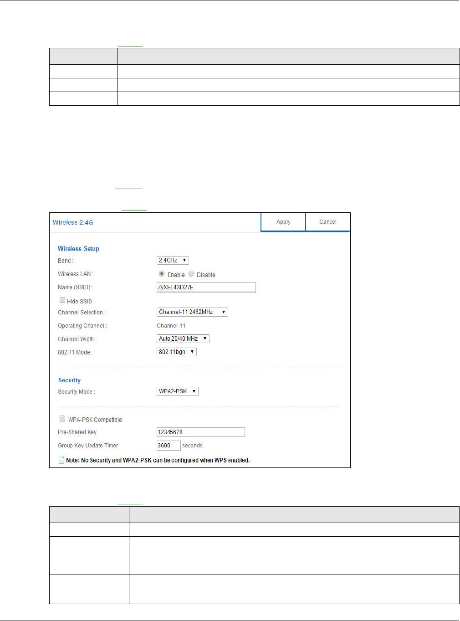Click the Wireless 2.4G title

(73, 222)
